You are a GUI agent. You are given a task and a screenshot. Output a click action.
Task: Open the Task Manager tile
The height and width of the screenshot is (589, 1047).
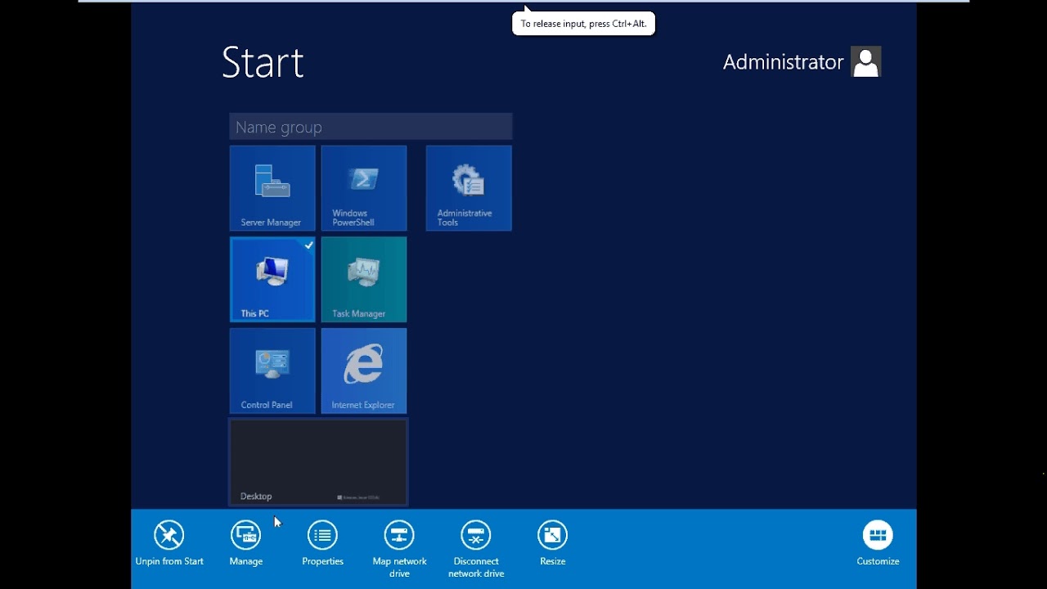[x=364, y=280]
